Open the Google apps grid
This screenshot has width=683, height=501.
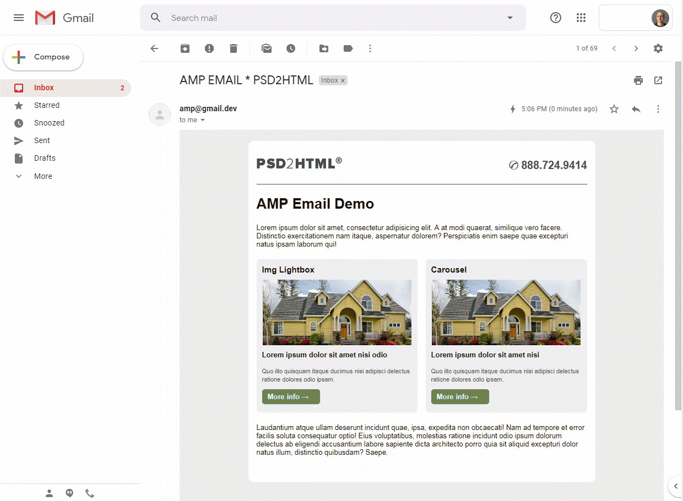tap(581, 17)
